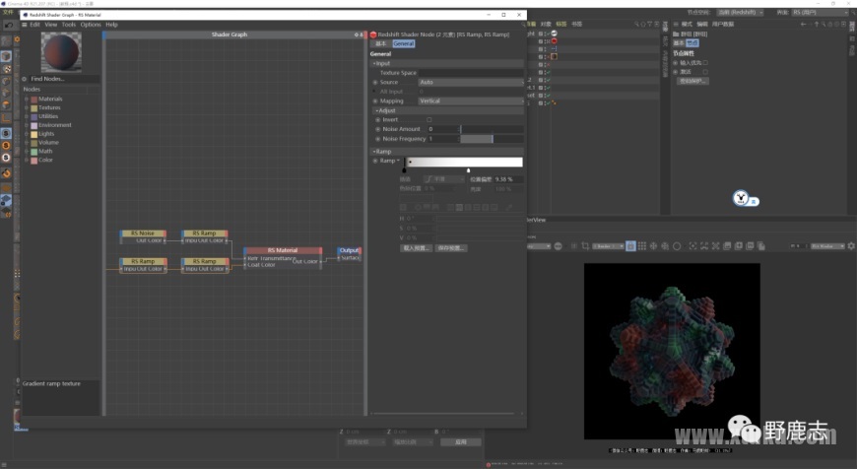Click the circle icon in RenderView toolbar
857x469 pixels.
click(677, 246)
